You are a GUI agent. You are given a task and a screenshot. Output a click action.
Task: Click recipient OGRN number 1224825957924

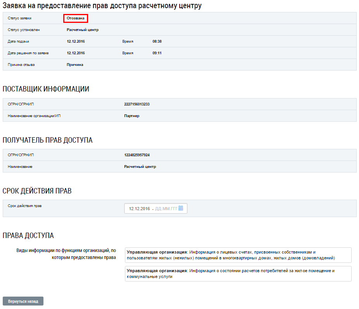(x=137, y=155)
